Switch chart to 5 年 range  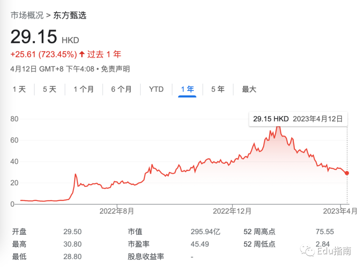pyautogui.click(x=218, y=89)
